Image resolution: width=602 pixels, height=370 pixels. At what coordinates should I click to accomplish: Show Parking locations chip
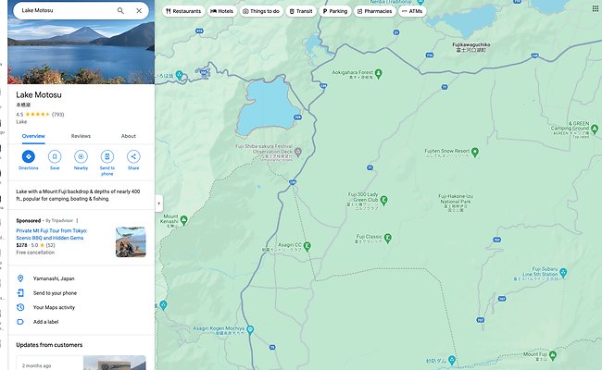click(x=334, y=11)
